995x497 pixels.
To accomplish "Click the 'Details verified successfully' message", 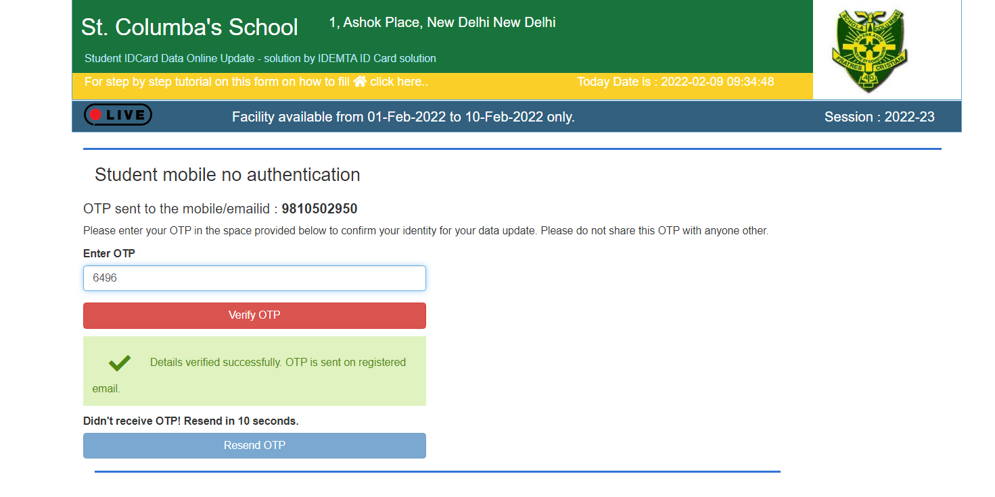I will [x=277, y=363].
